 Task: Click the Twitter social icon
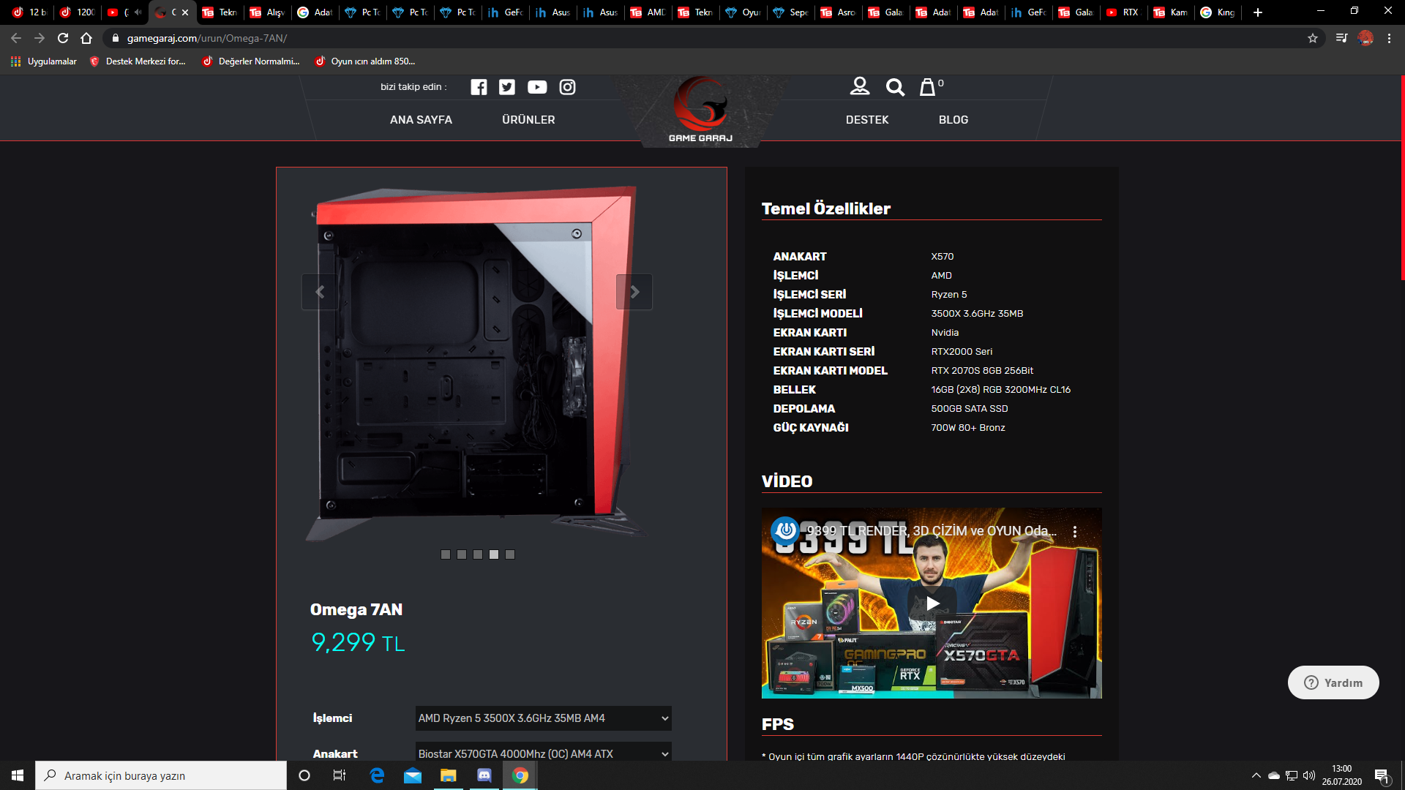[x=507, y=87]
